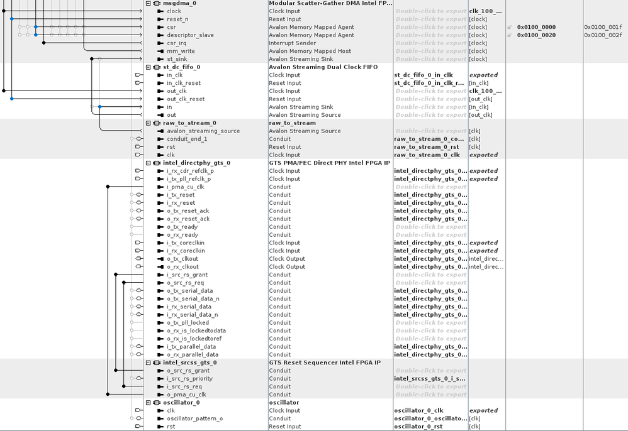The image size is (628, 431).
Task: Toggle the black connection dot on o_src_rs_req row
Action: pyautogui.click(x=124, y=283)
